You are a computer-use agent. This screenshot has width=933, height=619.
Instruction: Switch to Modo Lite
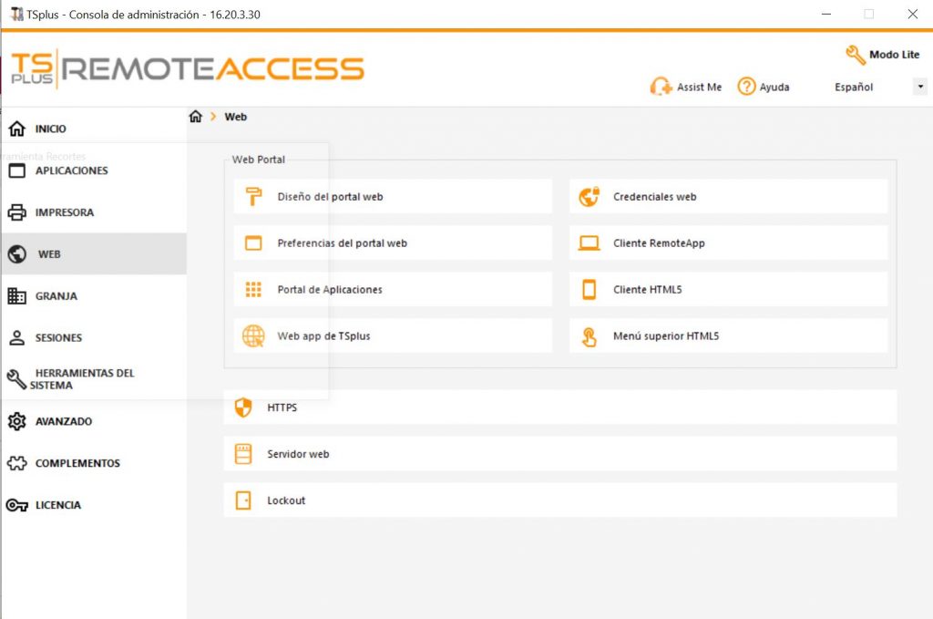point(883,55)
